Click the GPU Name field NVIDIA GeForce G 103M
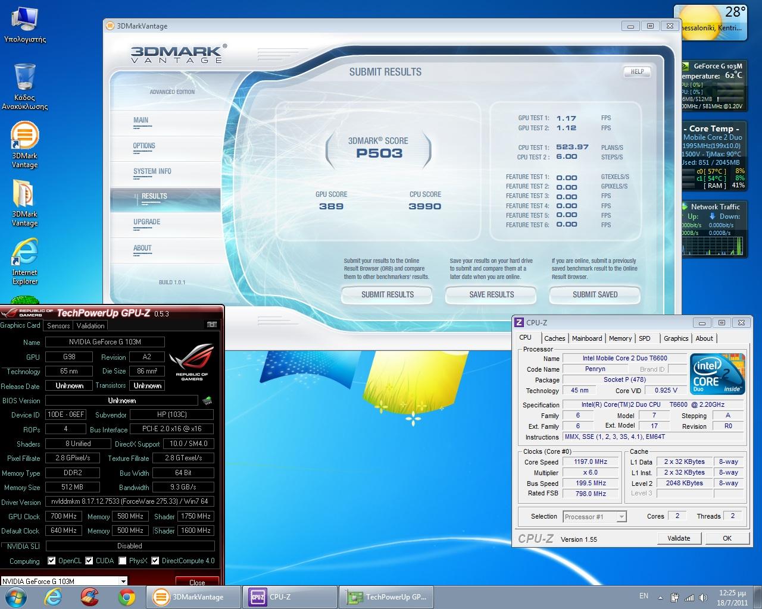 [x=105, y=342]
